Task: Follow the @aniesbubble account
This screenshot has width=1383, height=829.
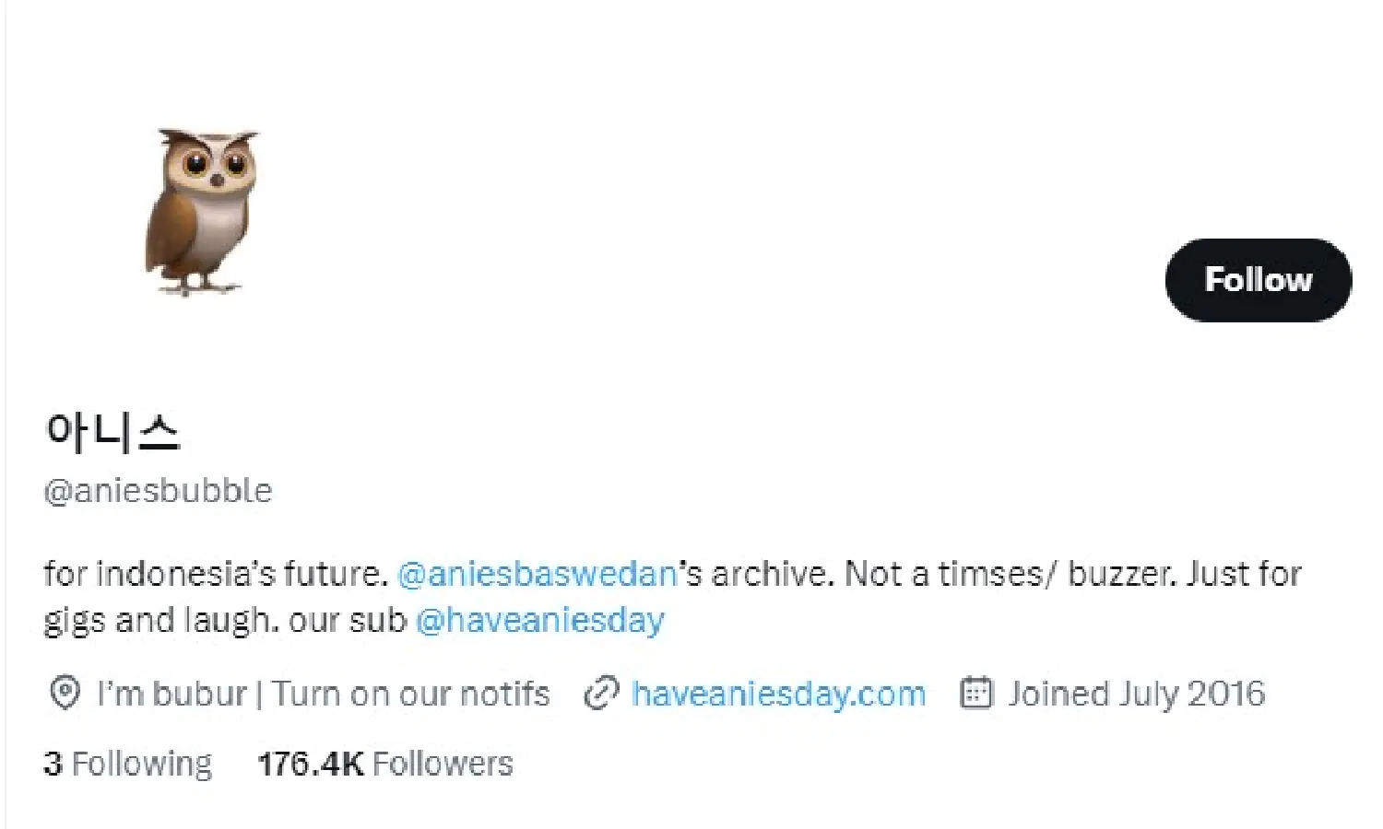Action: [x=1258, y=280]
